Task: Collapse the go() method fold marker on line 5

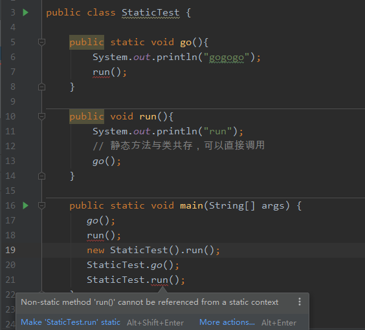Action: pyautogui.click(x=41, y=42)
